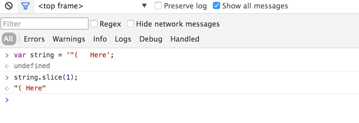
Task: Select the Debug filter level
Action: [151, 39]
